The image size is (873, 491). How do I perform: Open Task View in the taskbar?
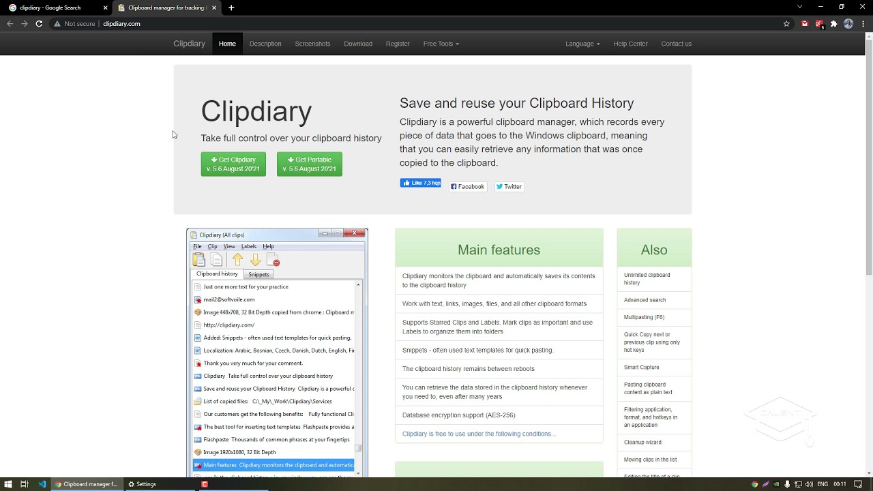[x=24, y=484]
